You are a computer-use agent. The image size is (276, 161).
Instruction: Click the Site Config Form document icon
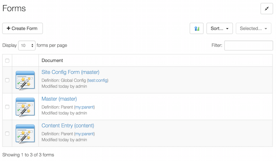point(25,80)
